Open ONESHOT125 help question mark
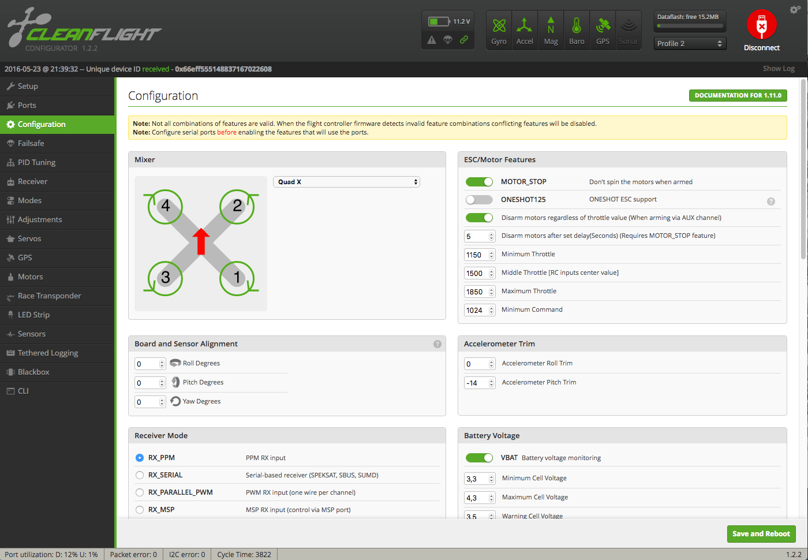808x560 pixels. (771, 201)
